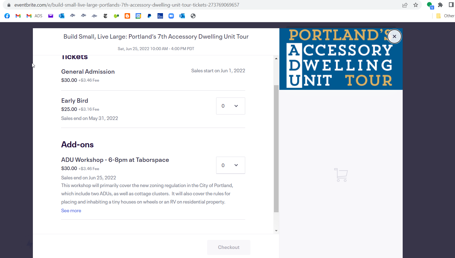The height and width of the screenshot is (258, 455).
Task: Open the ADU Workshop quantity dropdown
Action: pos(230,165)
